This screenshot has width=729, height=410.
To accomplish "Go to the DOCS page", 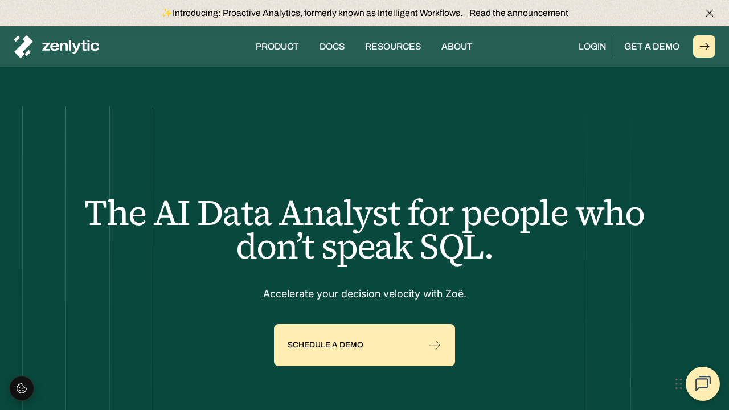I will click(x=332, y=47).
